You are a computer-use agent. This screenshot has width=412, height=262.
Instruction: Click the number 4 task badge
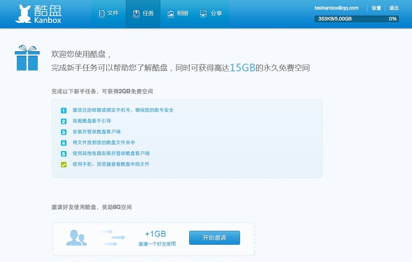(x=64, y=143)
